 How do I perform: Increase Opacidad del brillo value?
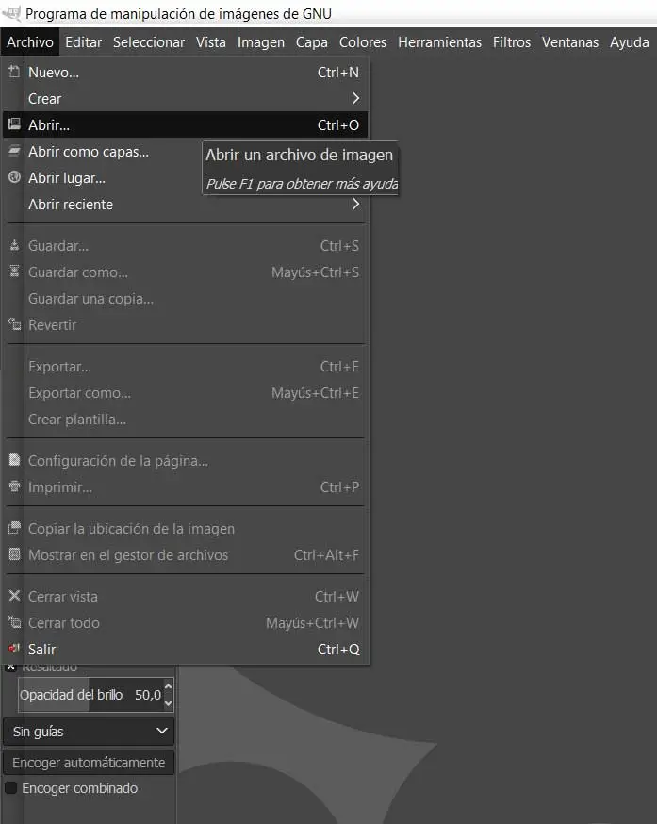pos(168,686)
